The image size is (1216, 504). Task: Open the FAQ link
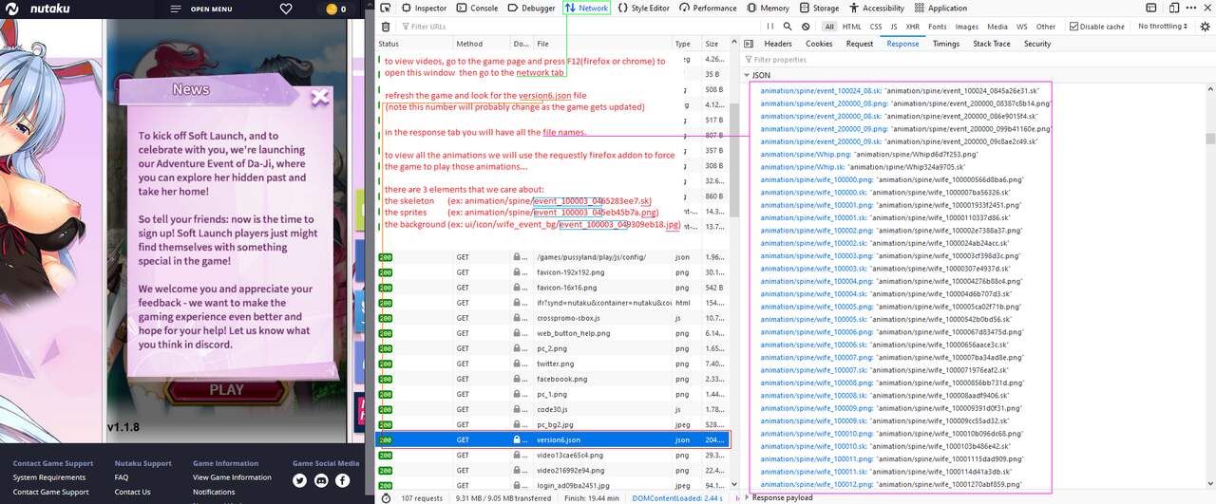[122, 477]
